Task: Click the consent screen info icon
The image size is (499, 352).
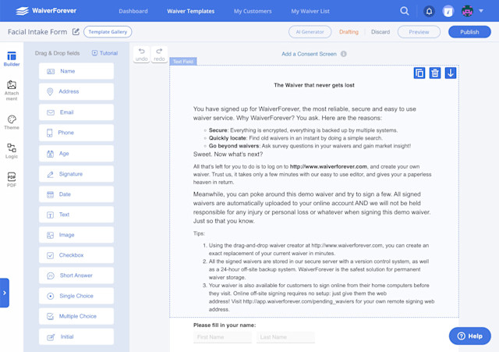Action: 343,54
